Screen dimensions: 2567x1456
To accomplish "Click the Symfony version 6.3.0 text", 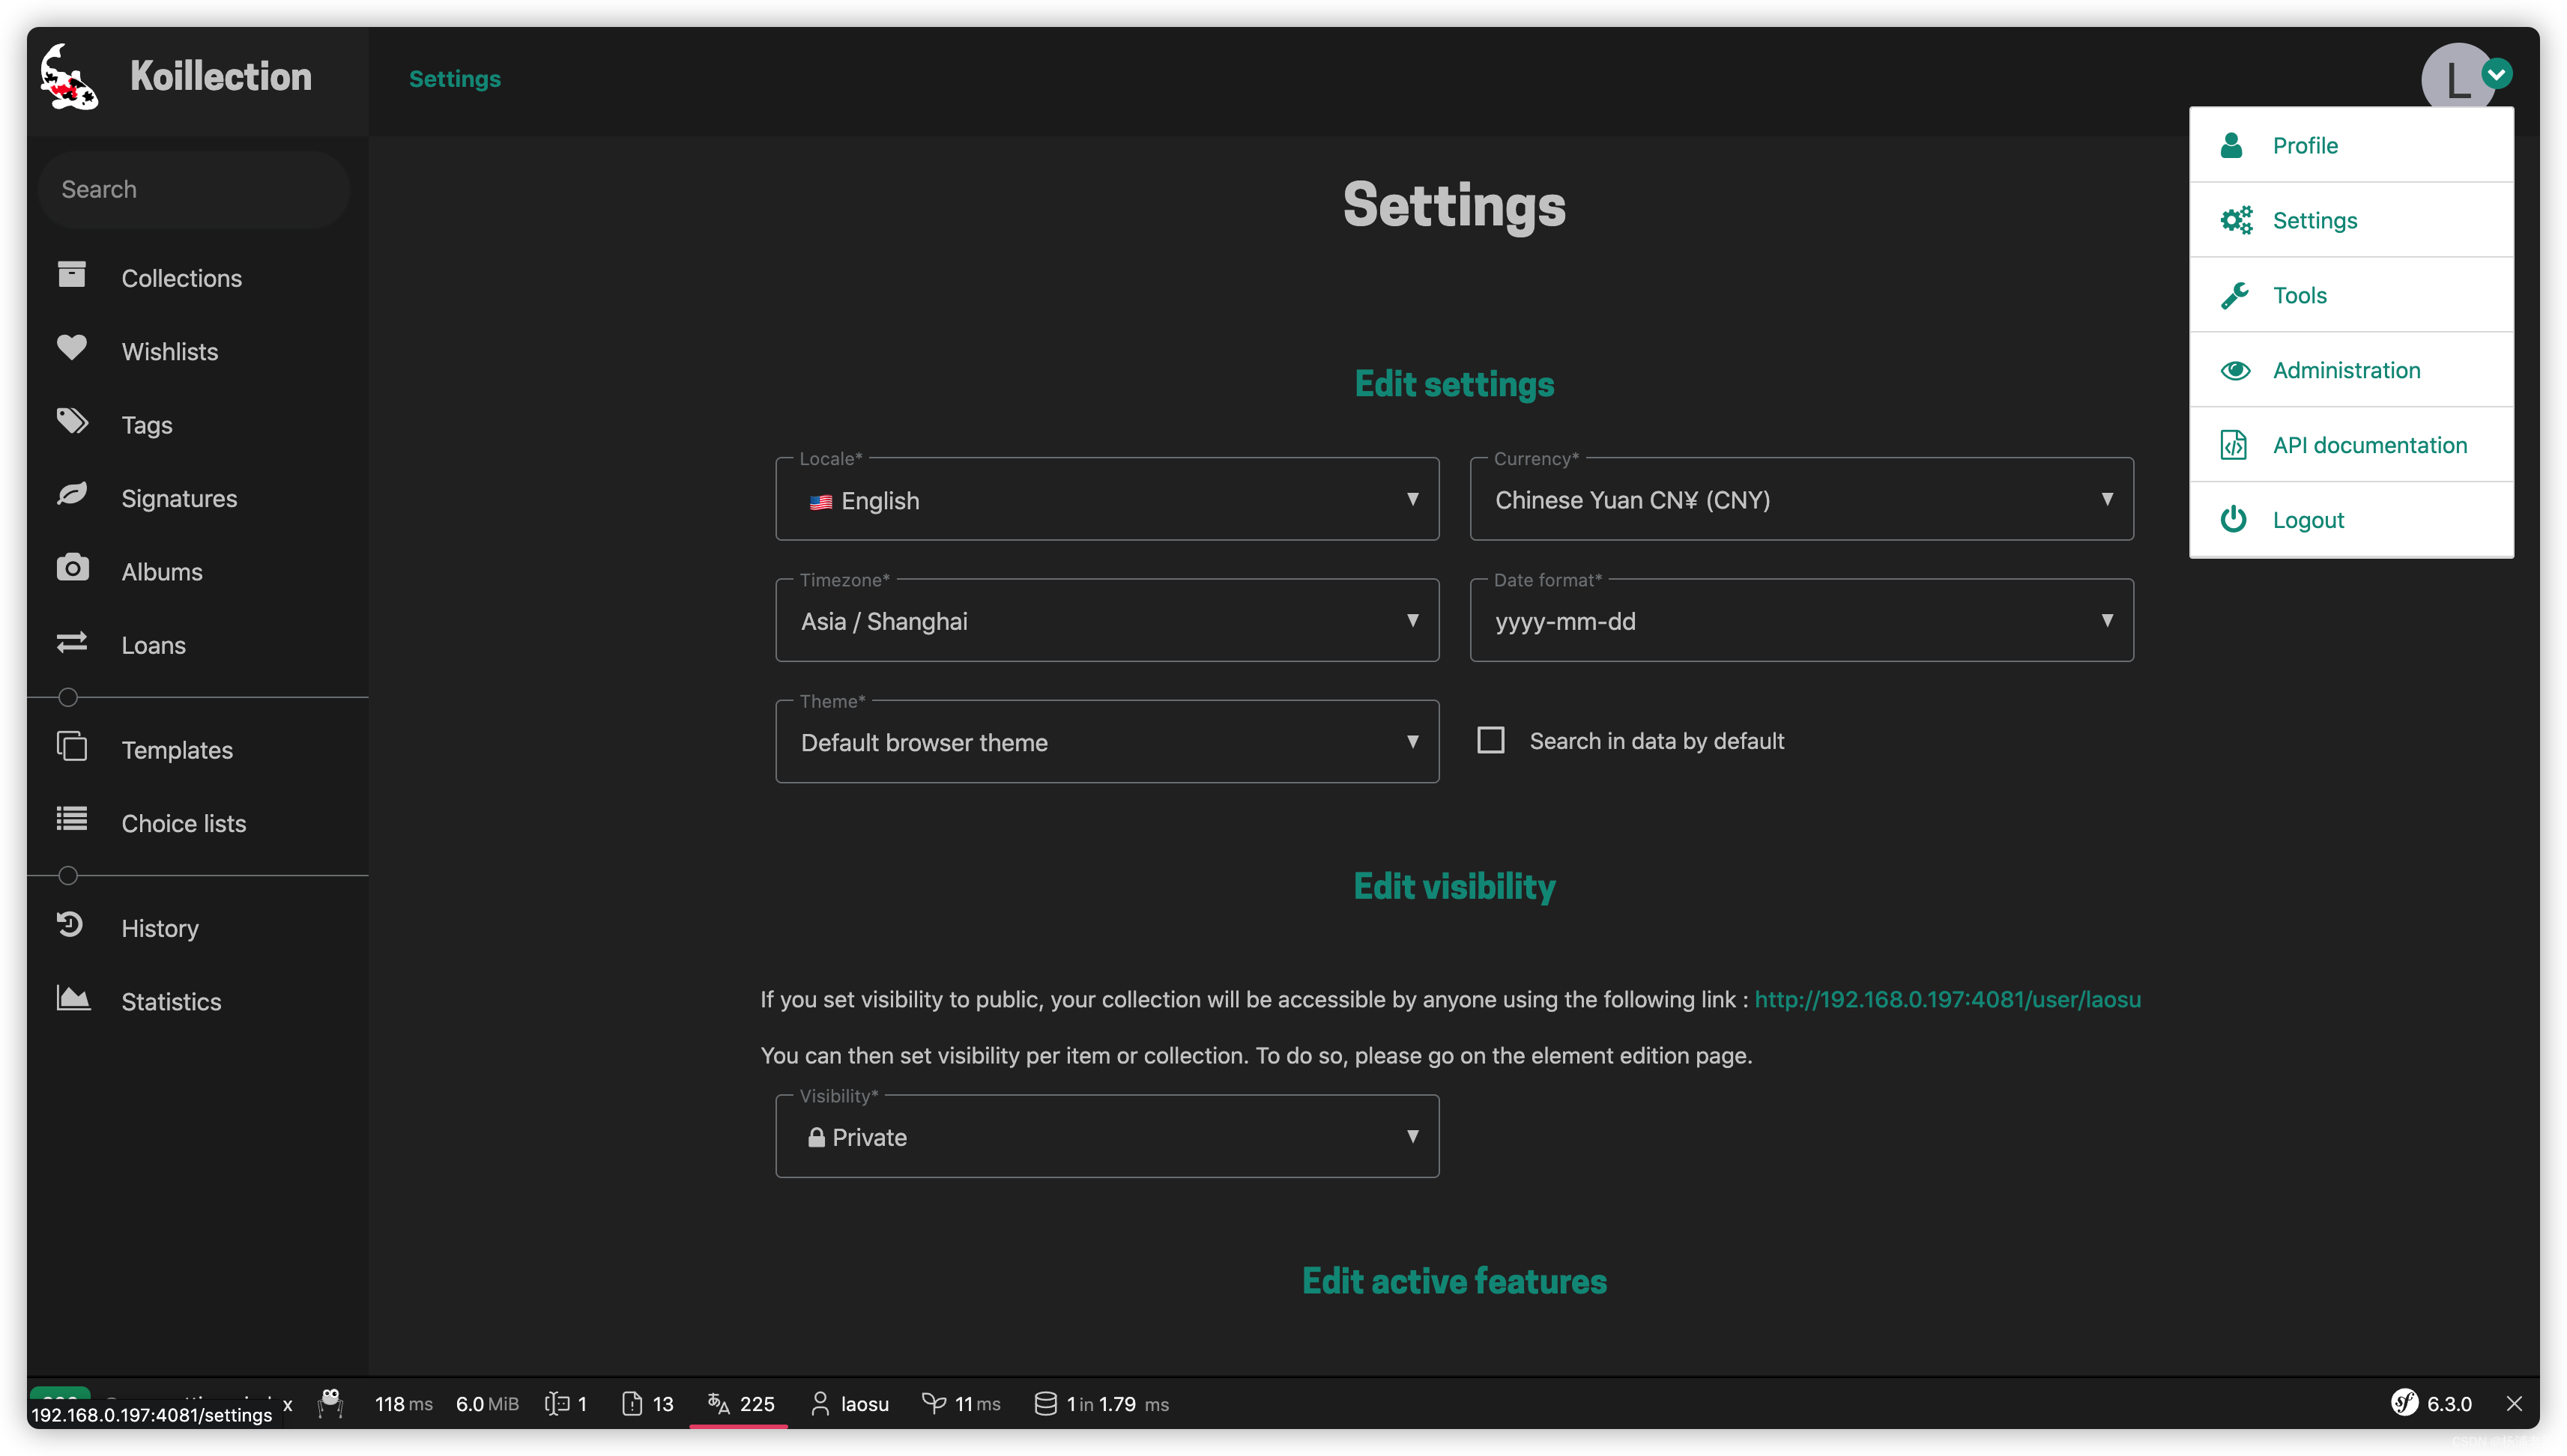I will (x=2449, y=1404).
